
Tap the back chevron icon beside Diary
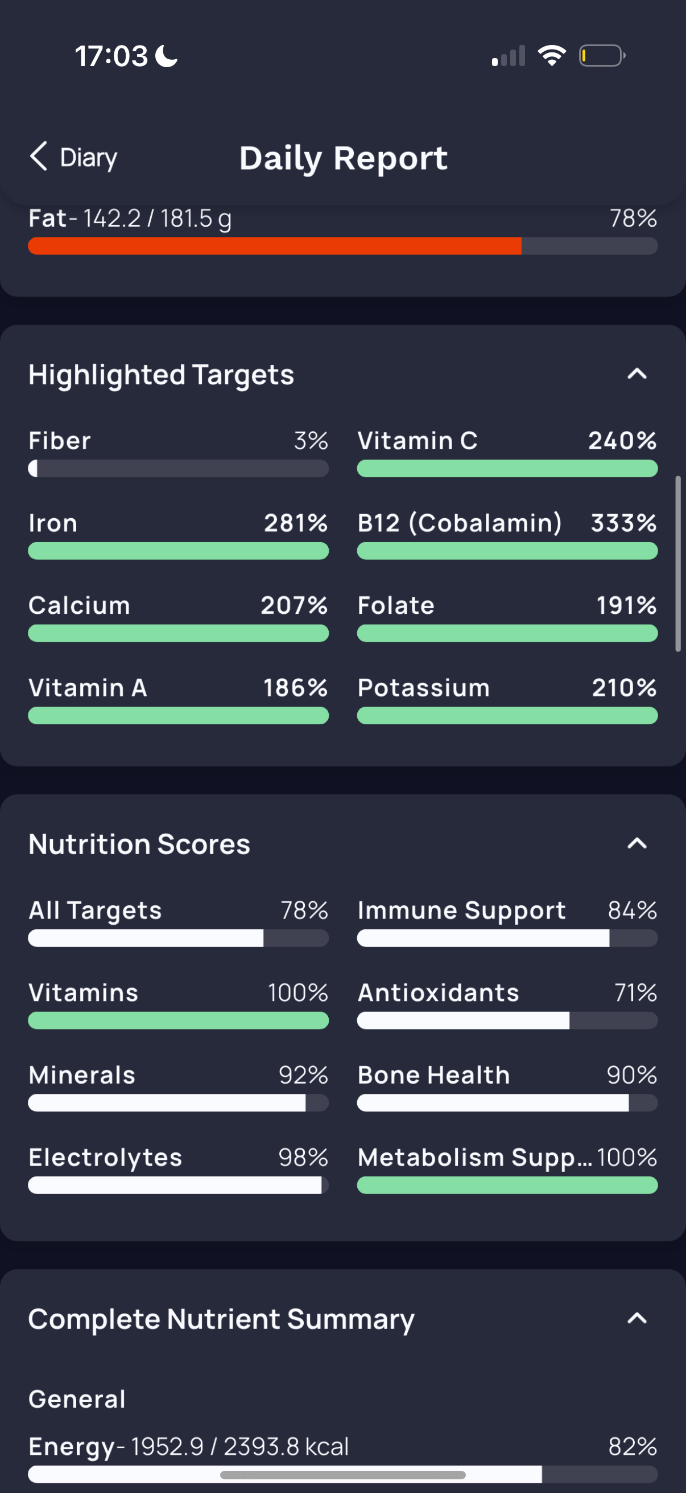coord(38,157)
